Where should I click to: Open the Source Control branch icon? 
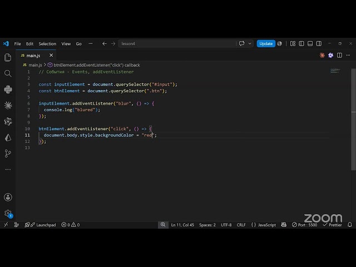8,154
